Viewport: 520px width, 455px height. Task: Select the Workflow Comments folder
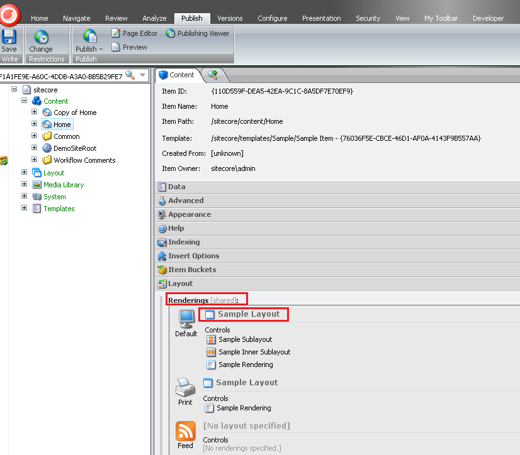(79, 160)
